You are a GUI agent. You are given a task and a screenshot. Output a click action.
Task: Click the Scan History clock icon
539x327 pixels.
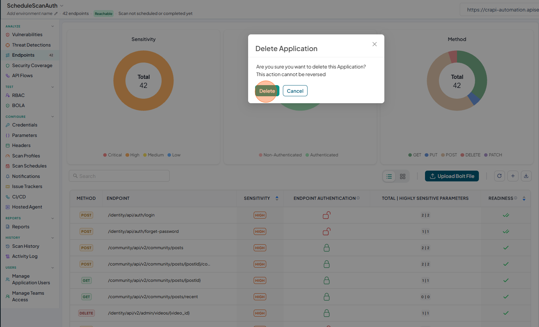pos(8,246)
